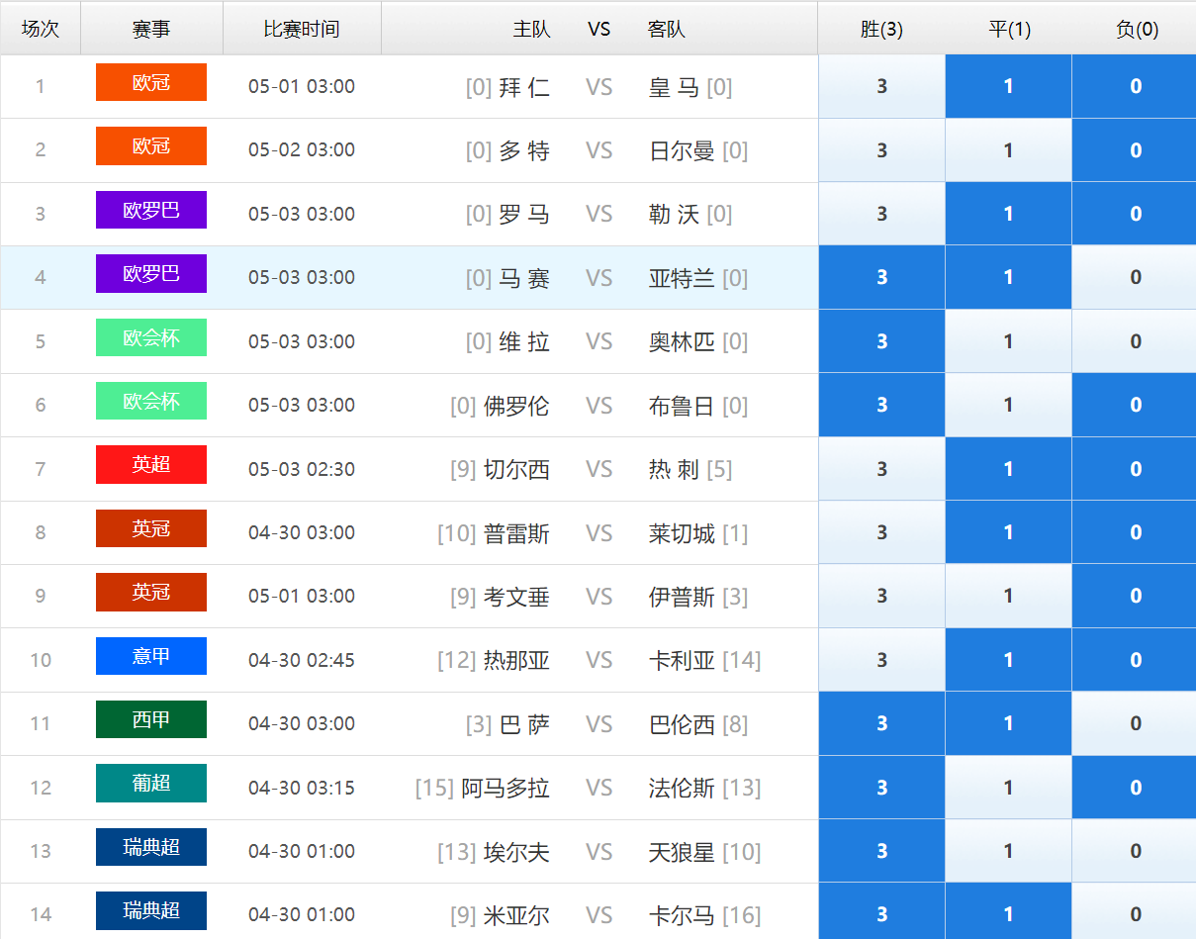The width and height of the screenshot is (1196, 939).
Task: Click the teal 葡超 league badge
Action: coord(151,783)
